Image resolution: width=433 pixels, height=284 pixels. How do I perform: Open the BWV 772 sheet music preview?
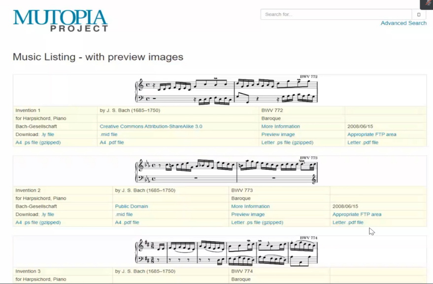226,90
